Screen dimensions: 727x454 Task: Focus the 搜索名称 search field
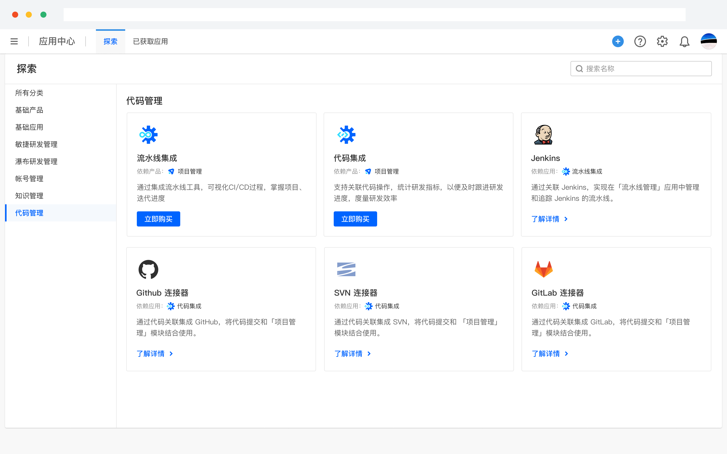[x=646, y=69]
